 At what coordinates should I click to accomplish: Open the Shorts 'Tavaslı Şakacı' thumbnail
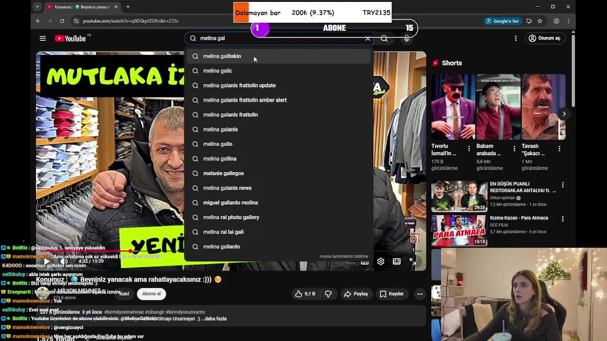543,107
